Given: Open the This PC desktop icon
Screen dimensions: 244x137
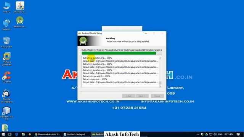Looking at the screenshot, I should (6, 7).
